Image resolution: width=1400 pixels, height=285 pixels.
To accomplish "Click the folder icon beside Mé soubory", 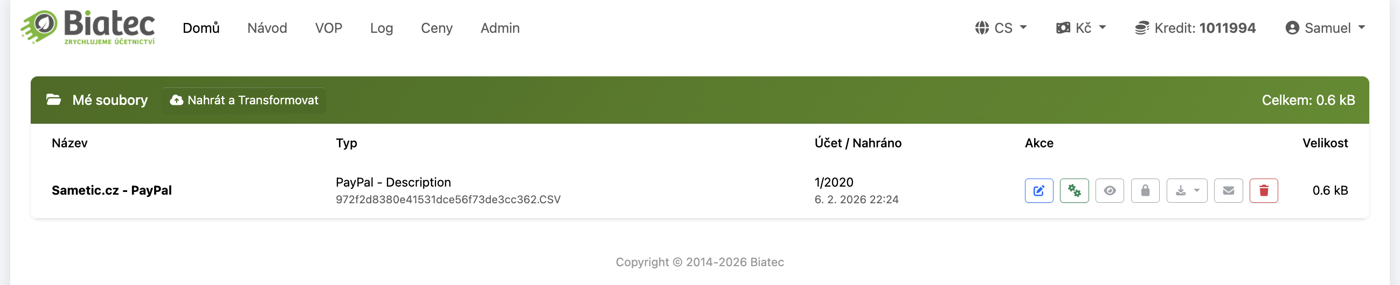I will [x=53, y=99].
